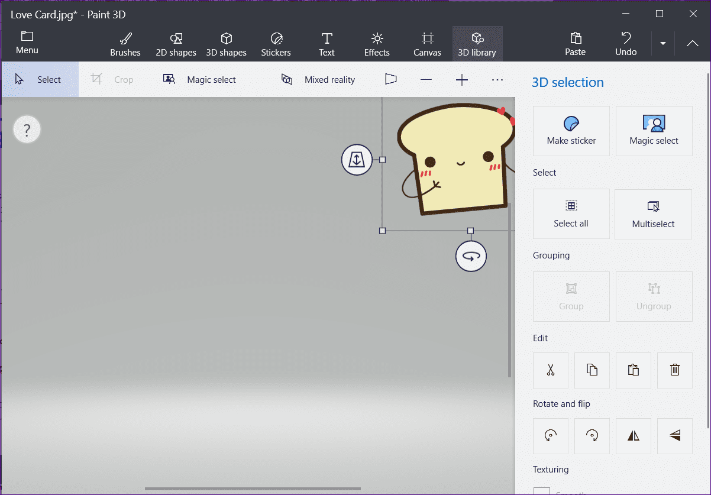Click the canvas horizontal scrollbar
Screen dimensions: 711x495
point(253,488)
